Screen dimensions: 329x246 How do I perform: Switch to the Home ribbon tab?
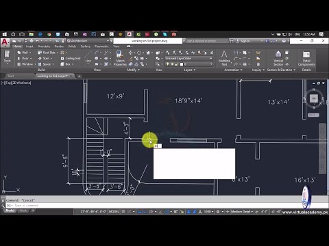tap(17, 46)
